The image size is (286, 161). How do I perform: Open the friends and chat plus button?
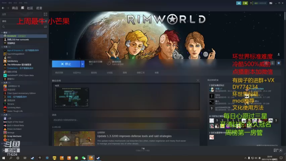tap(281, 150)
